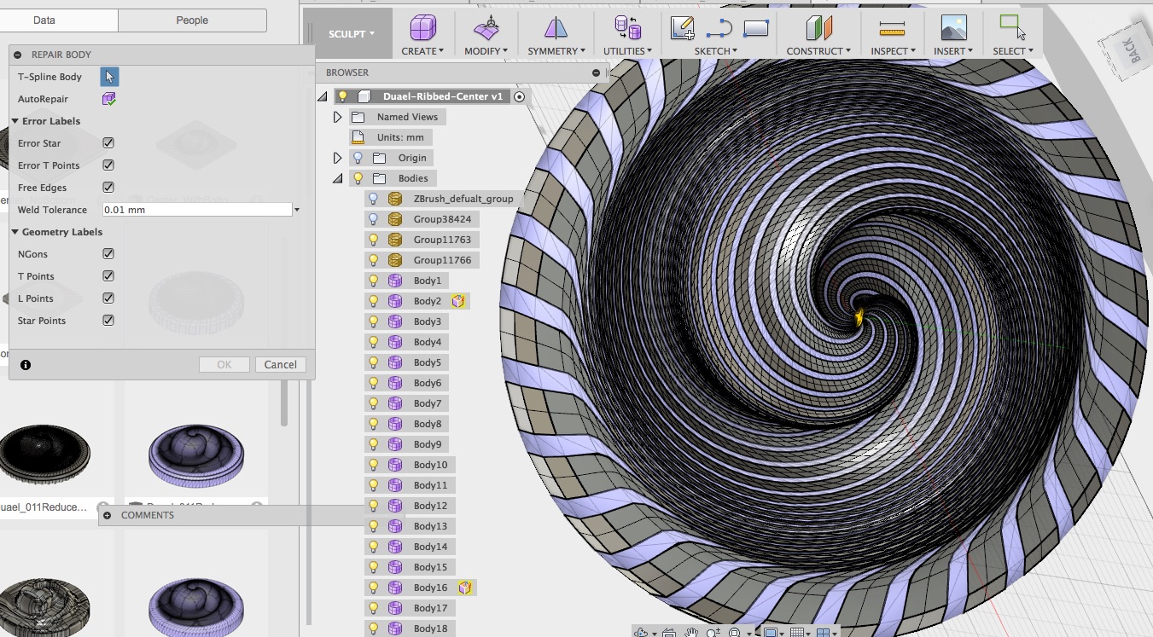1153x637 pixels.
Task: Open info icon in Repair Body dialog
Action: [26, 365]
